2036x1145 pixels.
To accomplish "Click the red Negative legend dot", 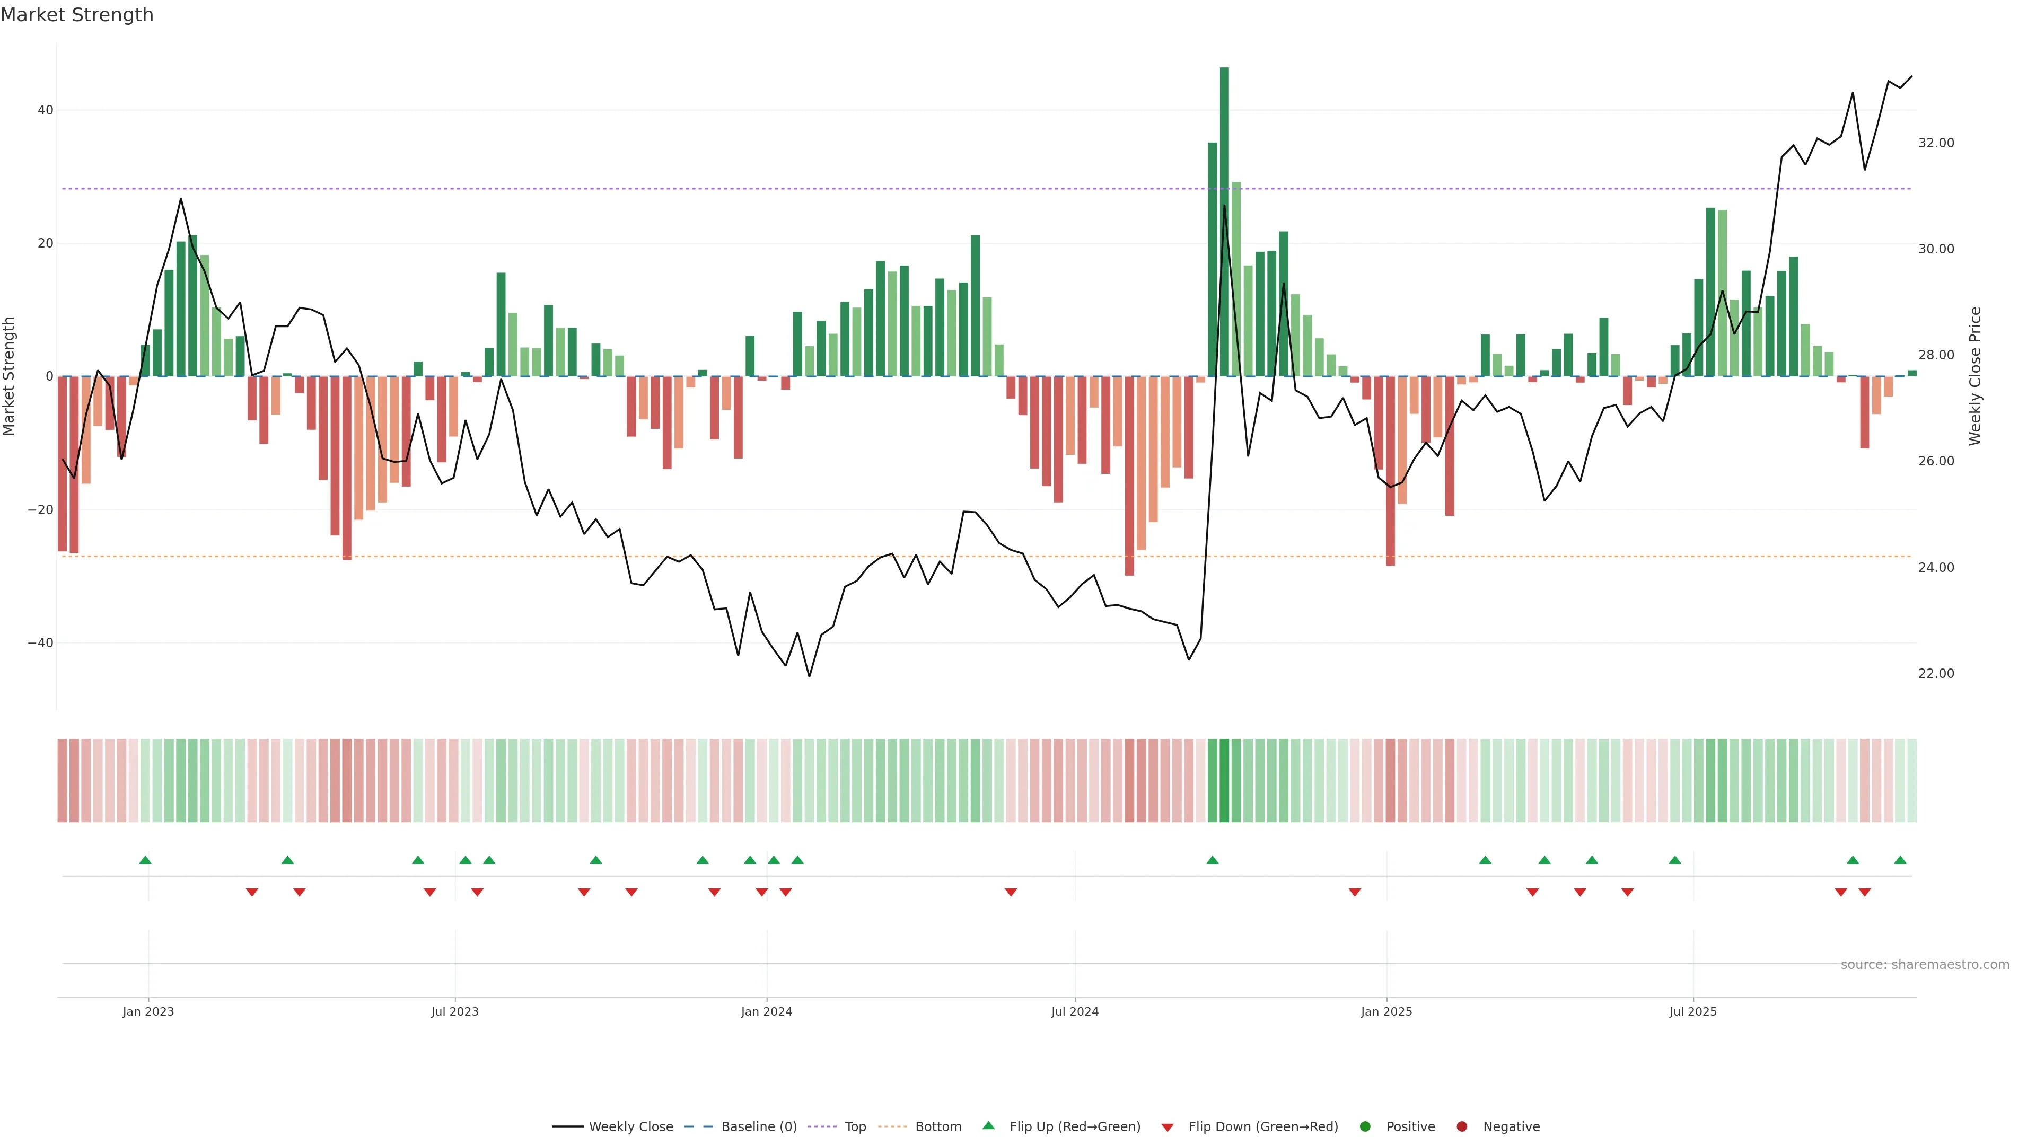I will (1461, 1127).
